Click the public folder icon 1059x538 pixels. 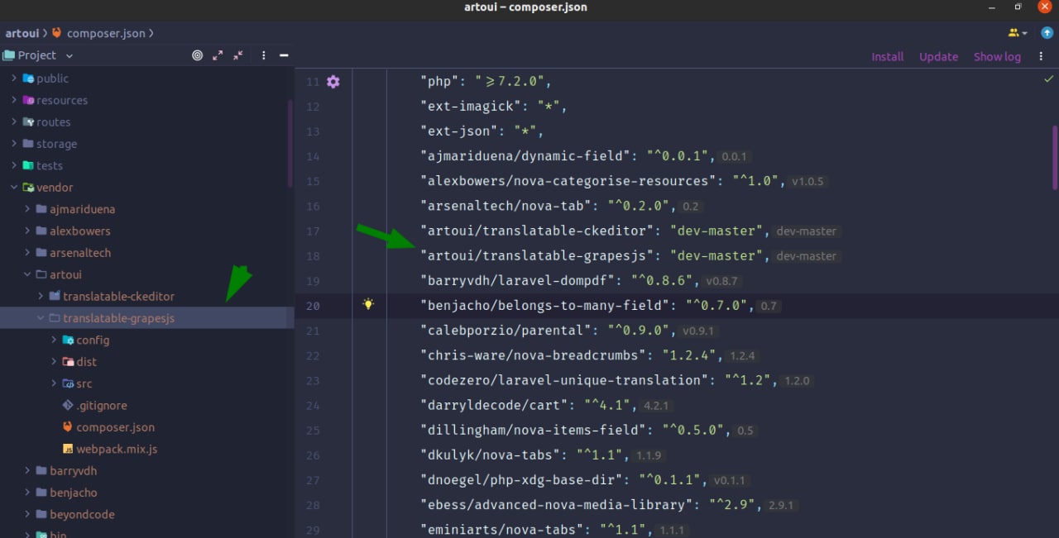(28, 79)
